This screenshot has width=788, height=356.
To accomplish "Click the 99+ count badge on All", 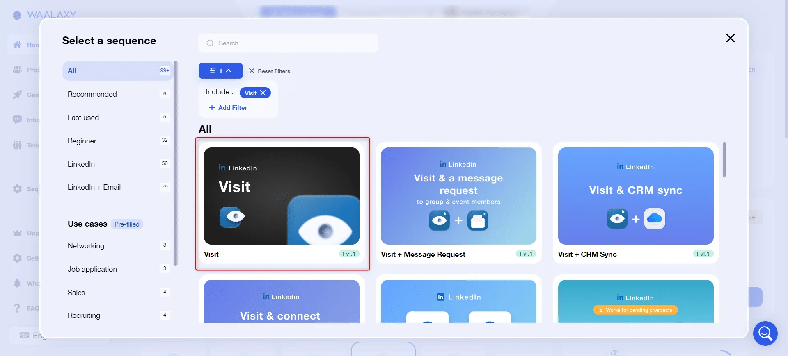I will coord(165,70).
